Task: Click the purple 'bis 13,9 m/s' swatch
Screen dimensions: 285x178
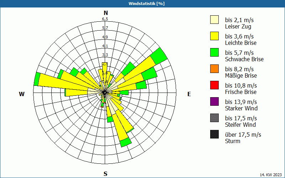Action: point(214,101)
